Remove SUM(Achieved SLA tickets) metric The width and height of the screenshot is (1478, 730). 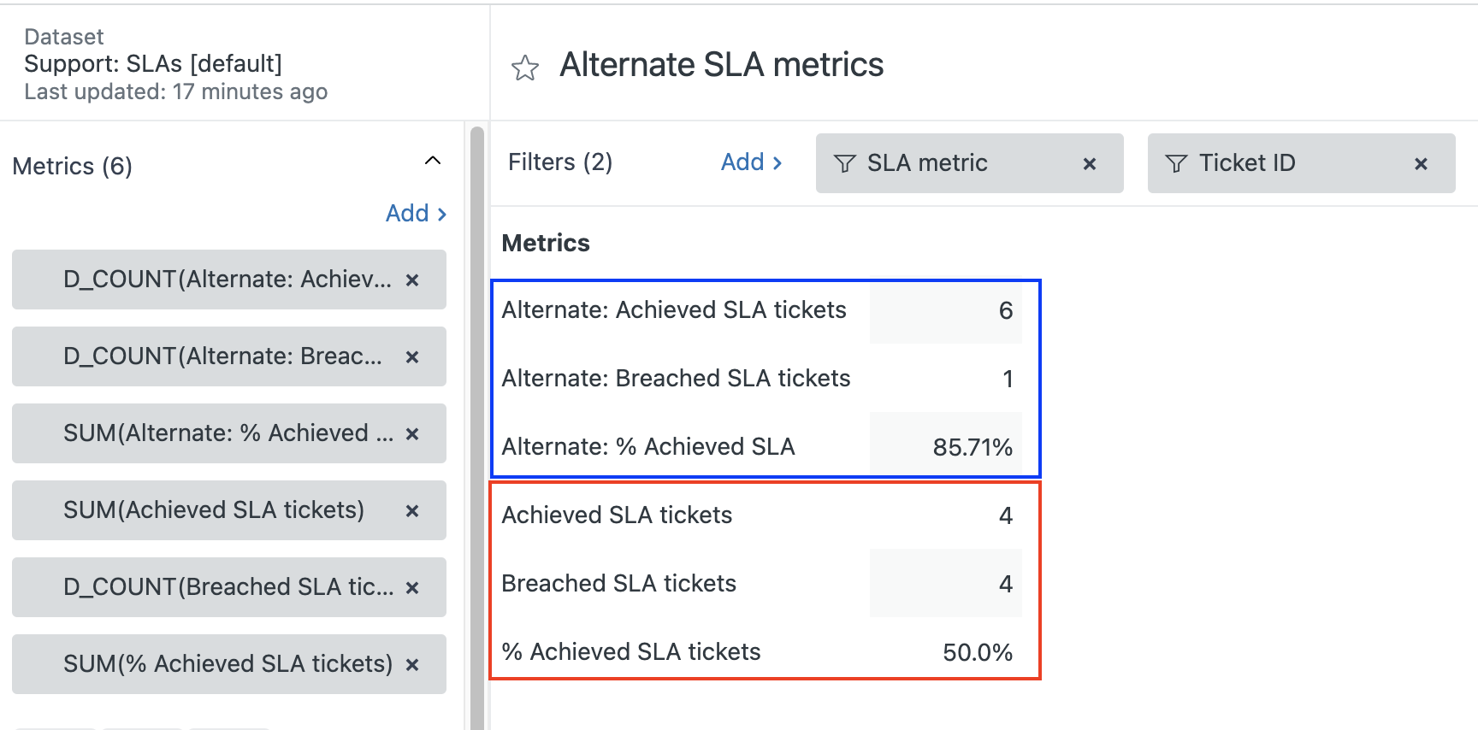[412, 511]
